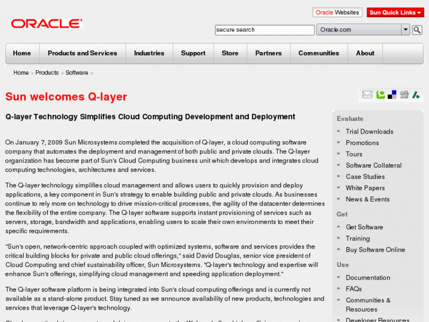Follow the Software breadcrumb link
The image size is (429, 322).
click(x=77, y=73)
